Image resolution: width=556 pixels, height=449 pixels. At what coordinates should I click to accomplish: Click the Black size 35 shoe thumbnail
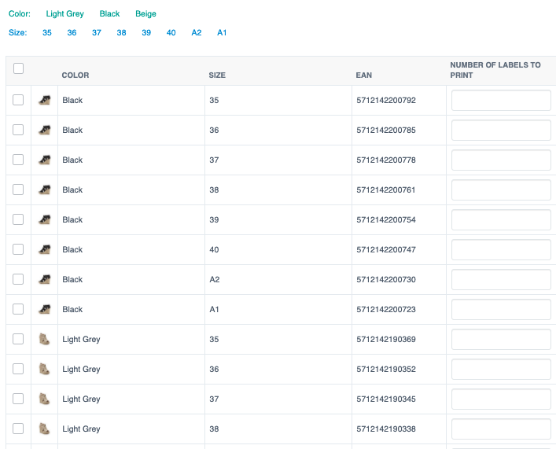[45, 101]
